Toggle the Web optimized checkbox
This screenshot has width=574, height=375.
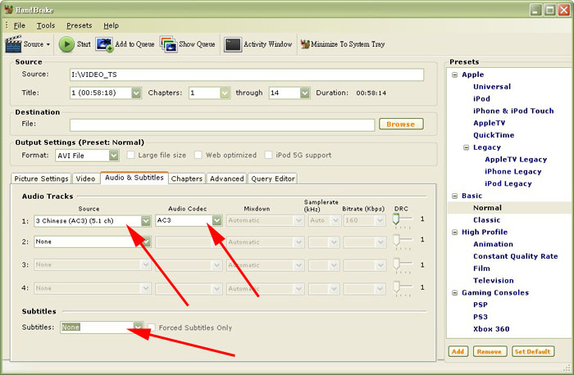(x=198, y=155)
